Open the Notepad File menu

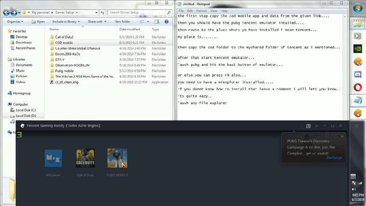[181, 11]
